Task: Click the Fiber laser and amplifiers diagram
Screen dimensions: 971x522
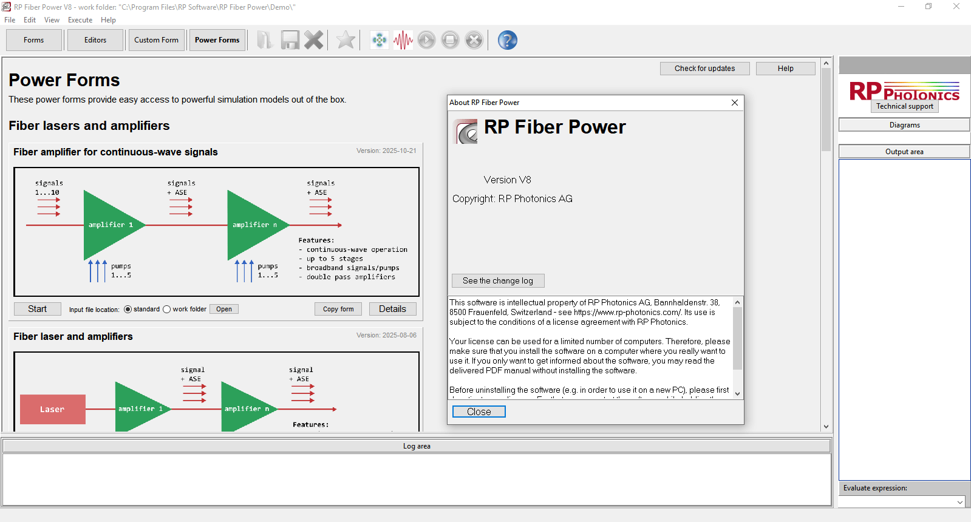Action: [217, 392]
